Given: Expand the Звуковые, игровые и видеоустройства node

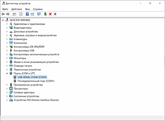Looking at the screenshot, I should tap(7, 35).
